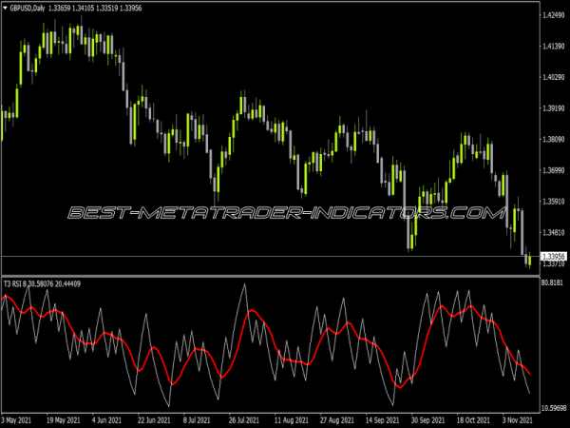Click indicator scale value 10.59698

pos(554,408)
